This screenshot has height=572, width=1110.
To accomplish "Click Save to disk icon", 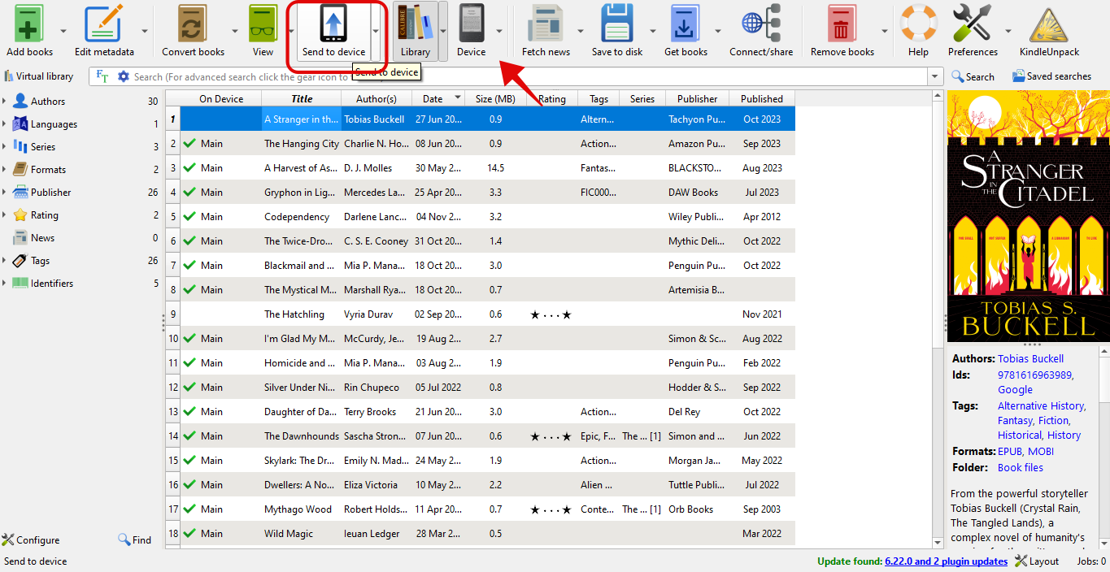I will (x=616, y=23).
